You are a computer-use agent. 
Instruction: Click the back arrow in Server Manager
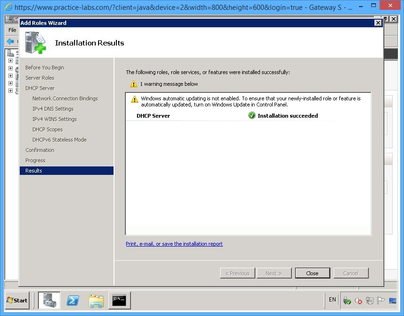tap(10, 41)
